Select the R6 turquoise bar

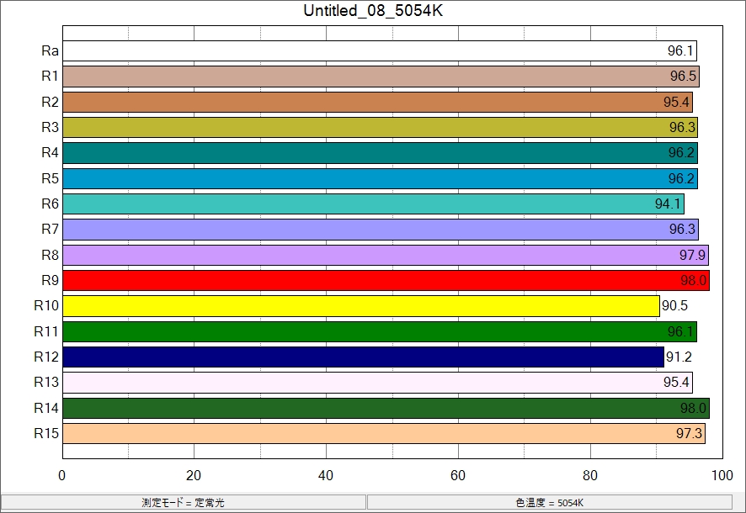coord(374,204)
